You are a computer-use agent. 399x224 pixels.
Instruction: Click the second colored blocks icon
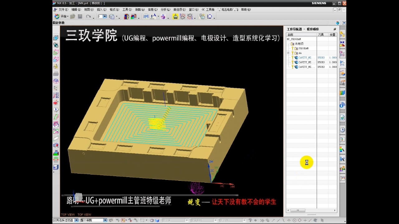pyautogui.click(x=133, y=16)
